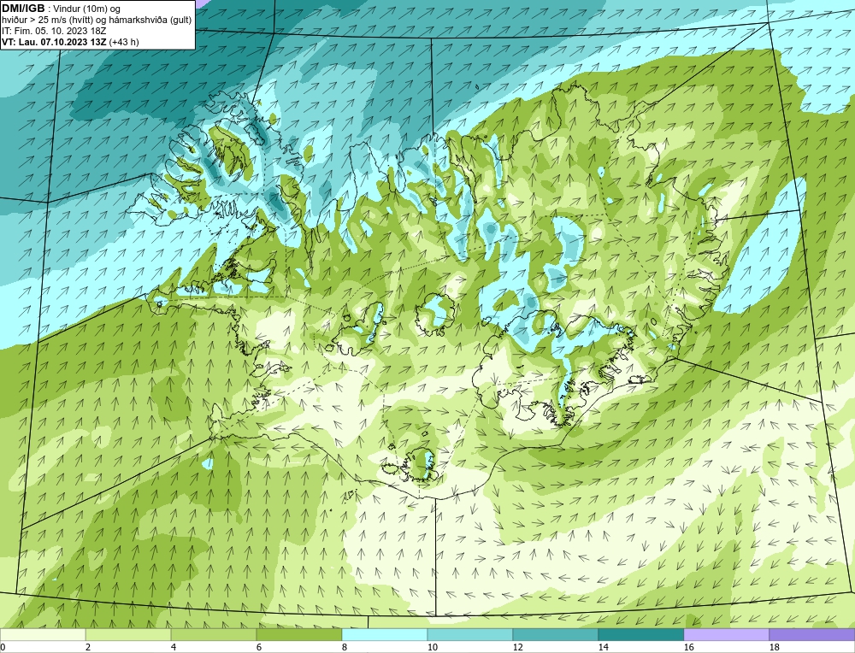855x653 pixels.
Task: Click the 6–8 m/s dark green legend swatch
Action: coord(298,634)
